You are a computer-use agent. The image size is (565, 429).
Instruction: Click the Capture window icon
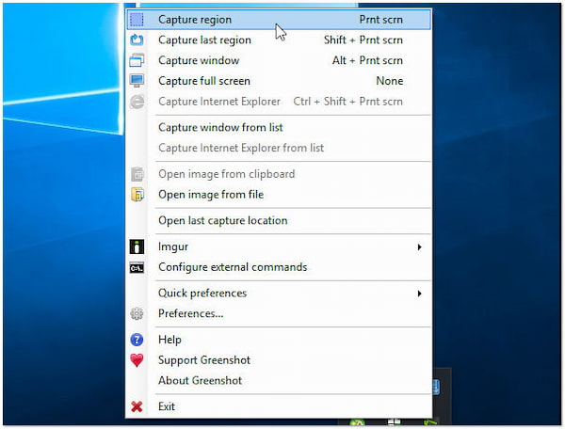click(x=137, y=60)
